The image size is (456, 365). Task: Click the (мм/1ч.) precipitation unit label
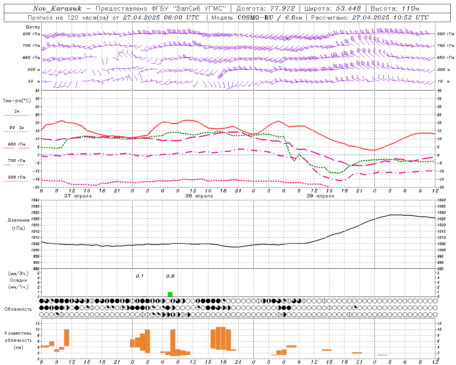click(19, 287)
